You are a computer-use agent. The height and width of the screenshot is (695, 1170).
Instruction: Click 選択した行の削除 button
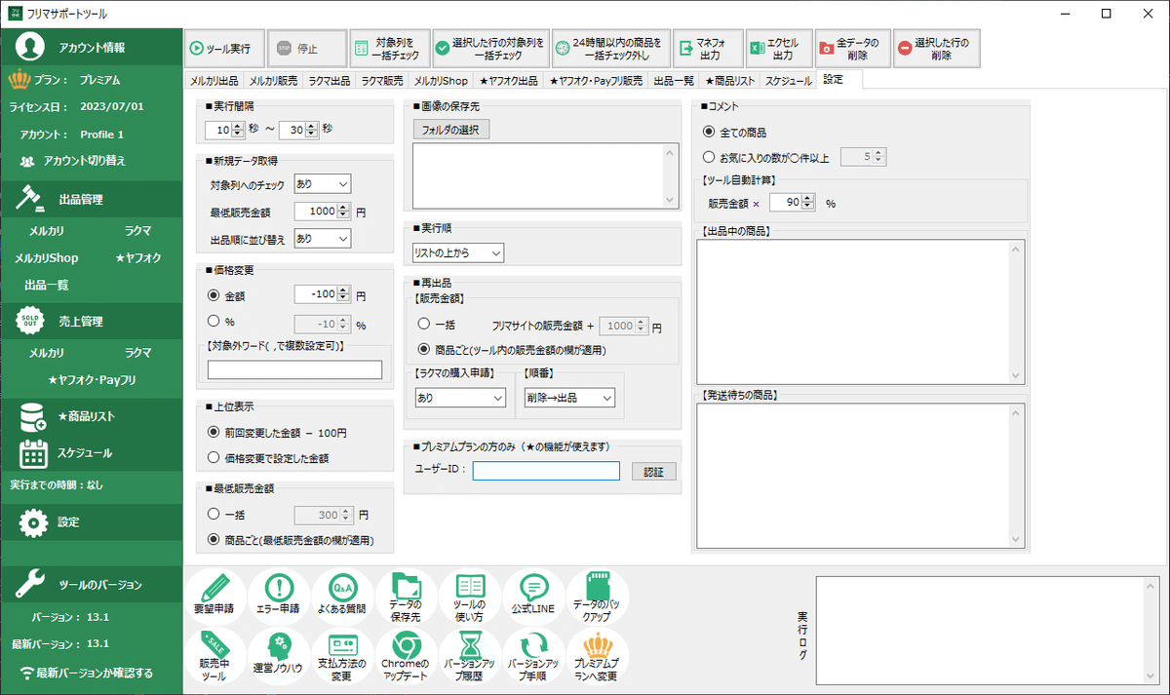[x=937, y=48]
